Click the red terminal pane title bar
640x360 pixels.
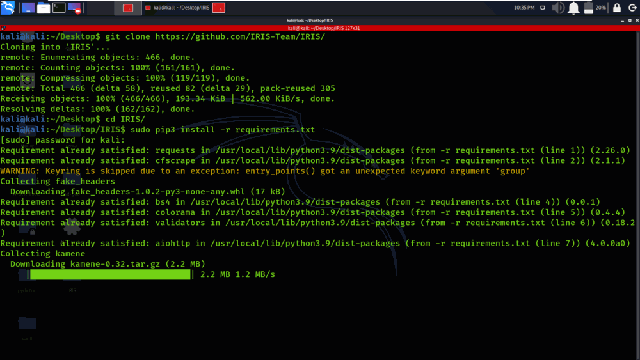tap(320, 28)
